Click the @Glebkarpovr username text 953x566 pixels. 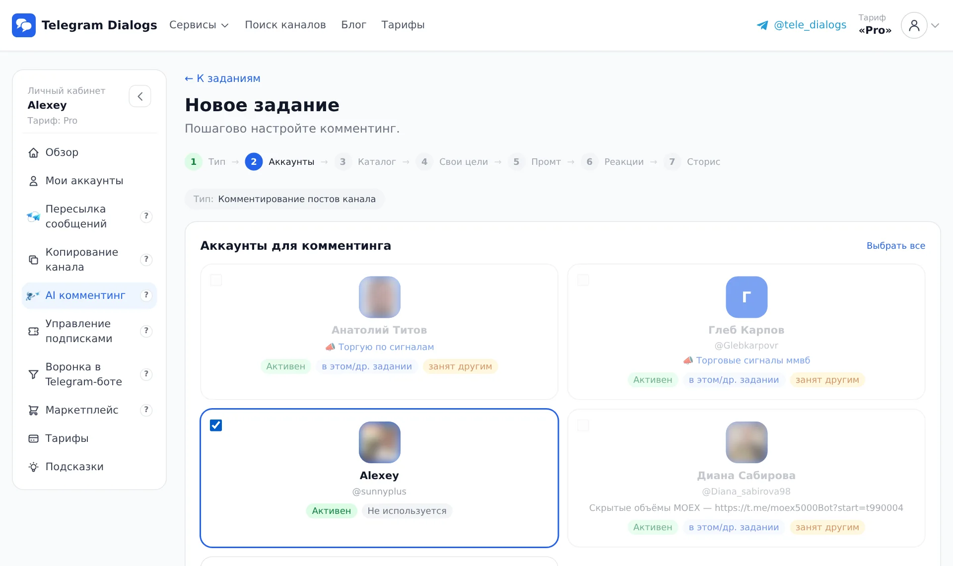pos(746,346)
